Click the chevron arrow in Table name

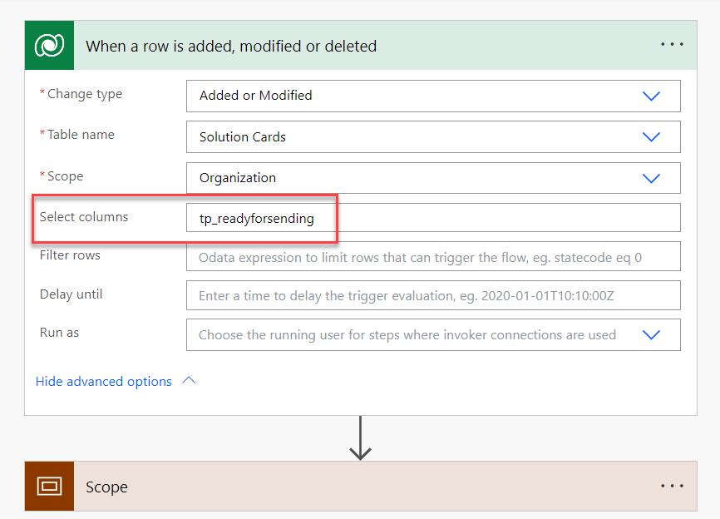click(x=651, y=137)
